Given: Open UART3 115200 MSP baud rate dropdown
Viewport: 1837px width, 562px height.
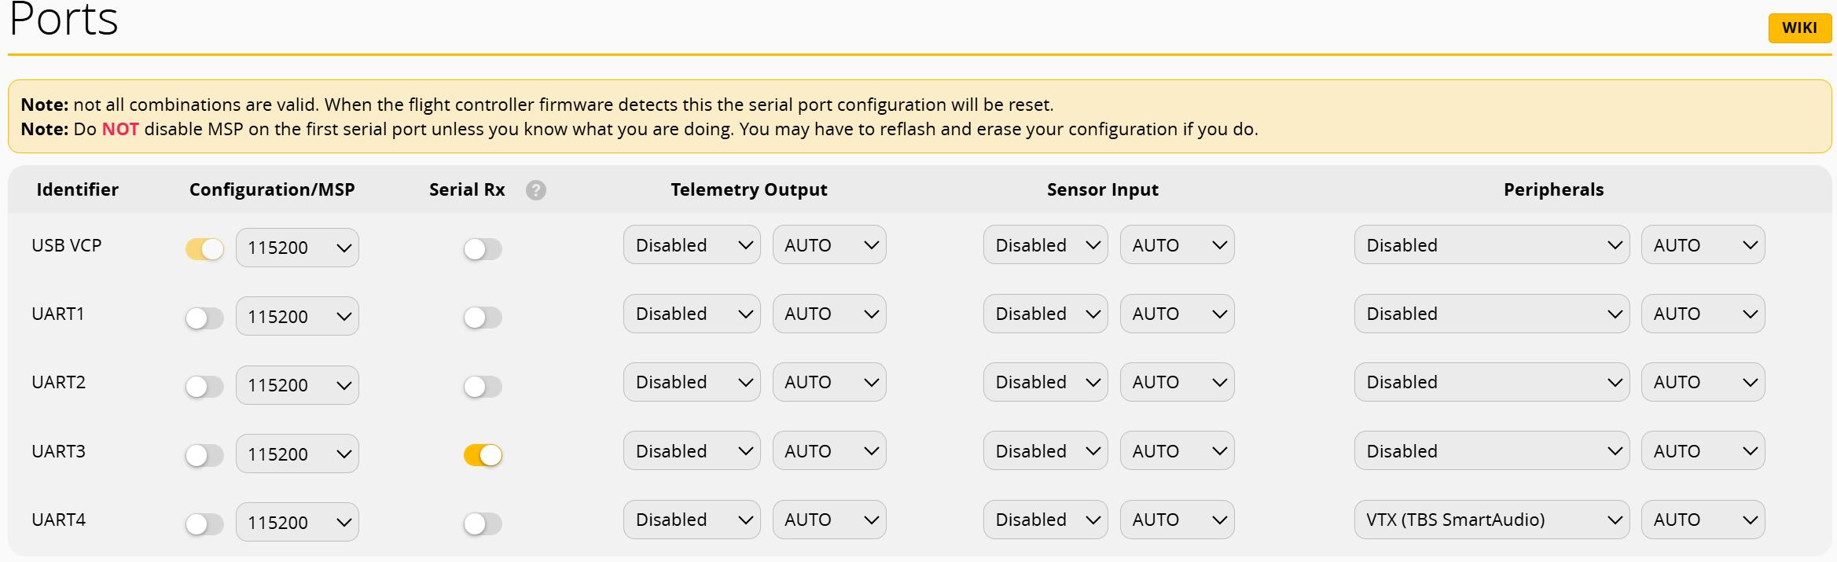Looking at the screenshot, I should pyautogui.click(x=297, y=454).
